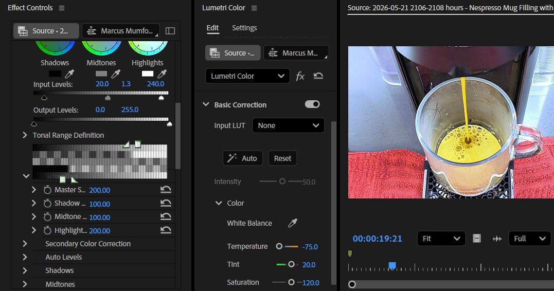Switch to the Edit tab
Screen dimensions: 554x291
coord(212,28)
